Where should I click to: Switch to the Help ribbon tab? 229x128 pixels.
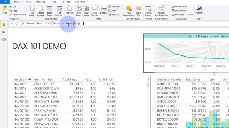point(54,2)
